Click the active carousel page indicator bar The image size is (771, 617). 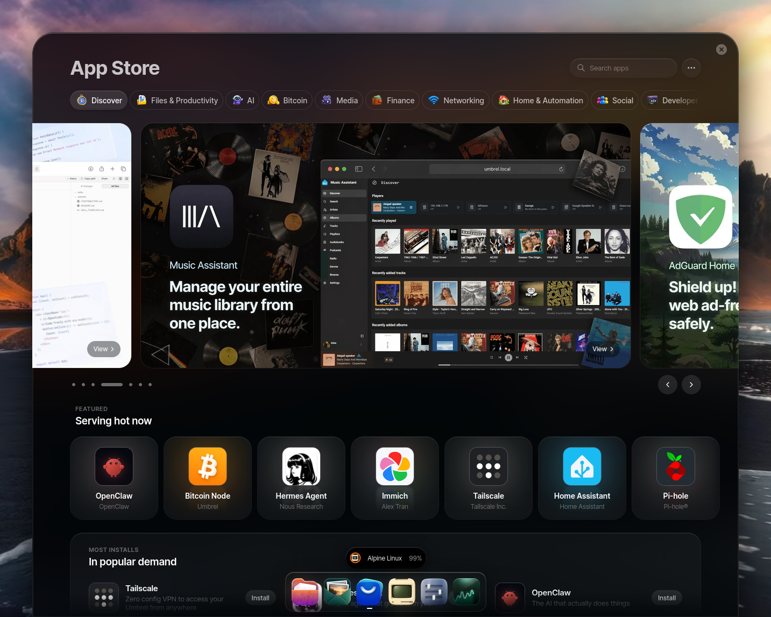tap(112, 385)
